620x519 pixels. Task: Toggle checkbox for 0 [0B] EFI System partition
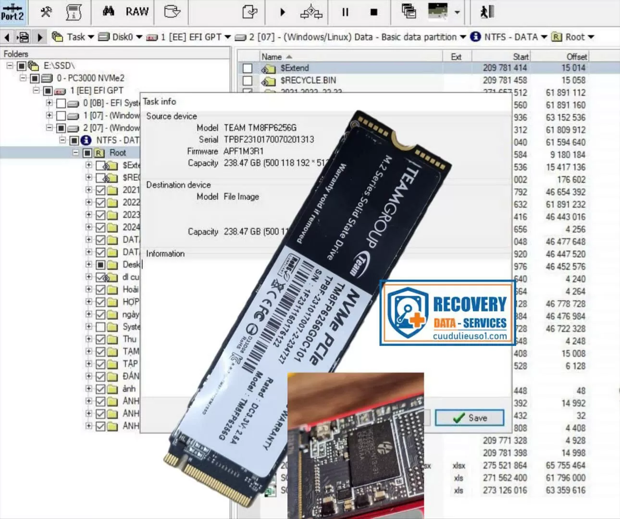click(61, 103)
